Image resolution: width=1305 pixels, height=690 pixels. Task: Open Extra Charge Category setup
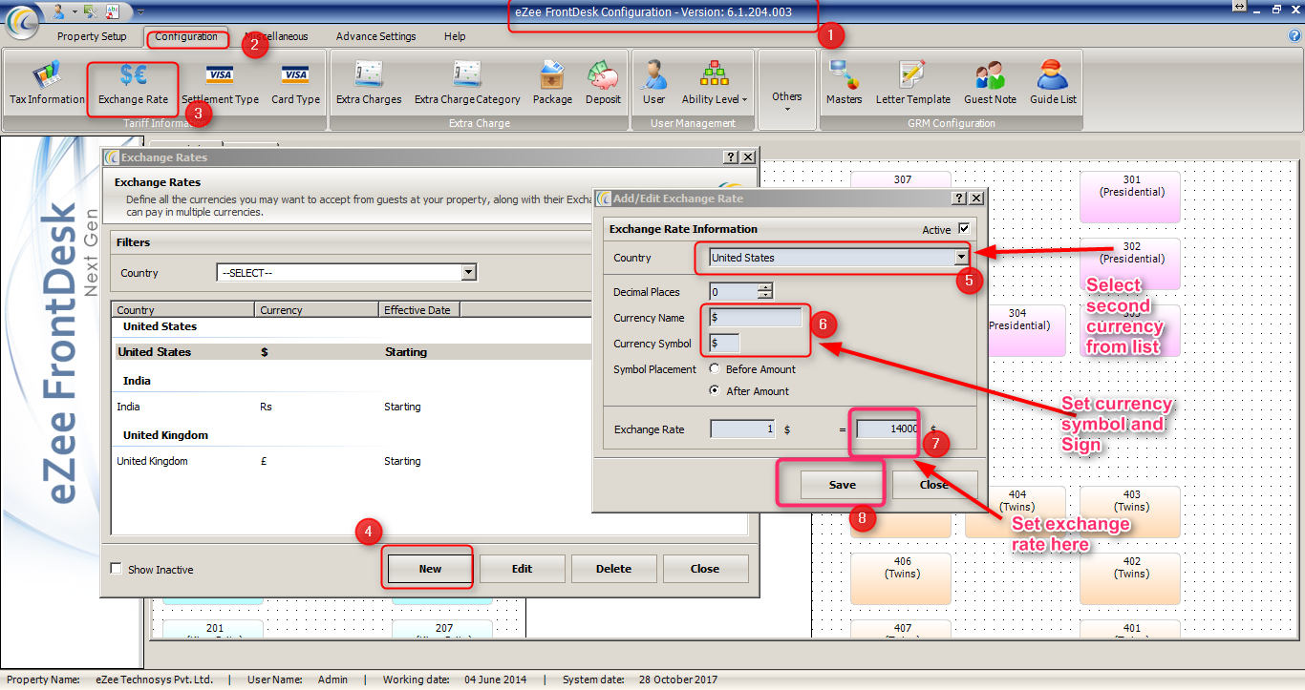pyautogui.click(x=467, y=83)
